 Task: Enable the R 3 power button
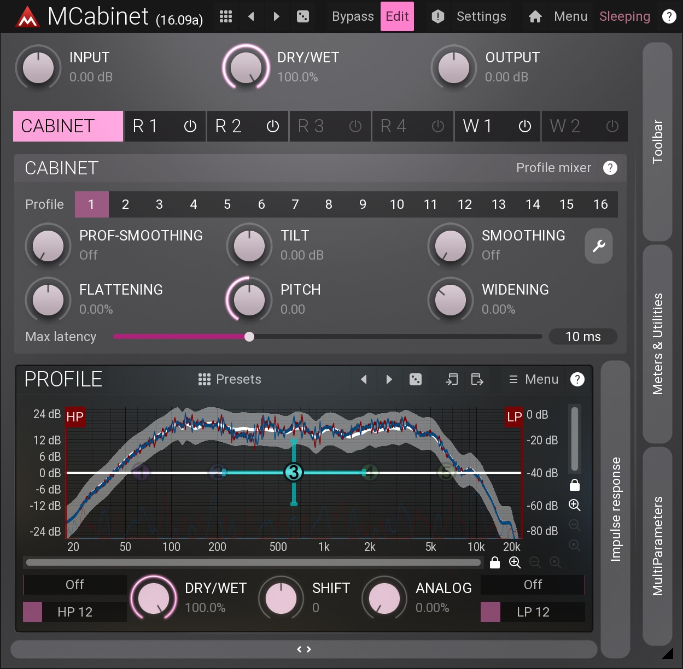point(355,126)
